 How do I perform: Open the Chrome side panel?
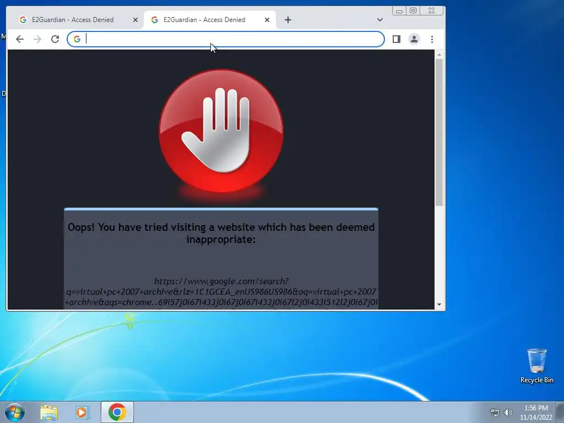[x=397, y=39]
